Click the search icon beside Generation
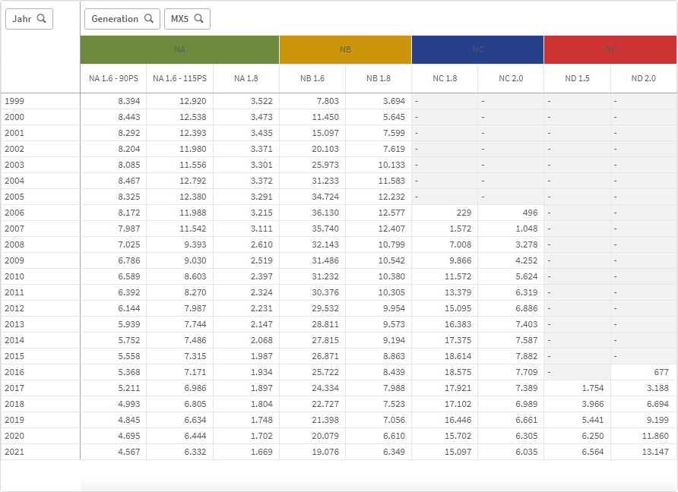 [x=149, y=19]
